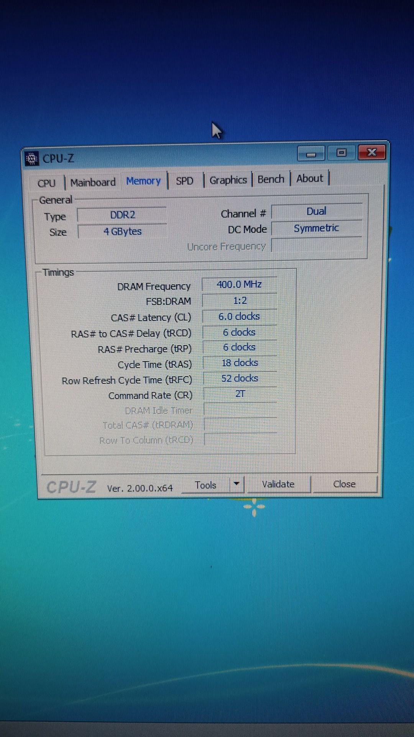This screenshot has height=737, width=414.
Task: Click the RAS# to CAS# Delay label
Action: point(131,334)
